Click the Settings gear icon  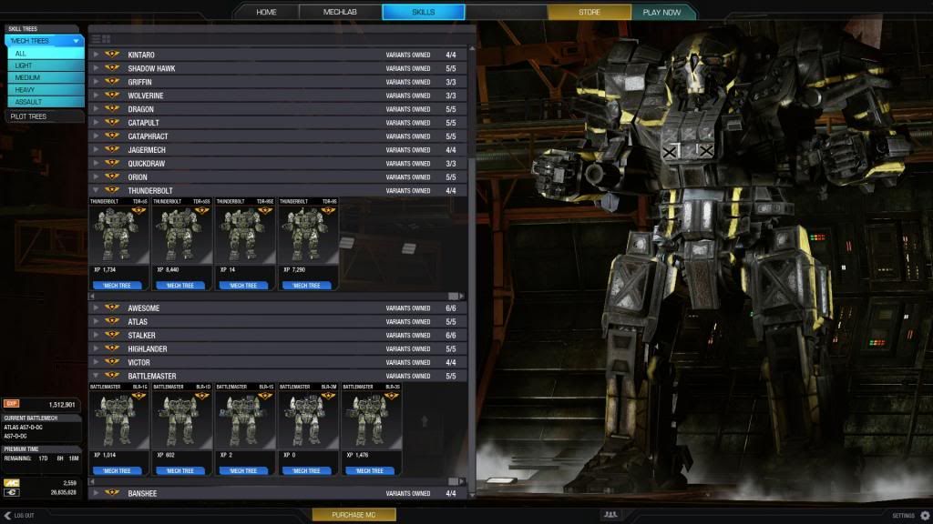[x=925, y=515]
